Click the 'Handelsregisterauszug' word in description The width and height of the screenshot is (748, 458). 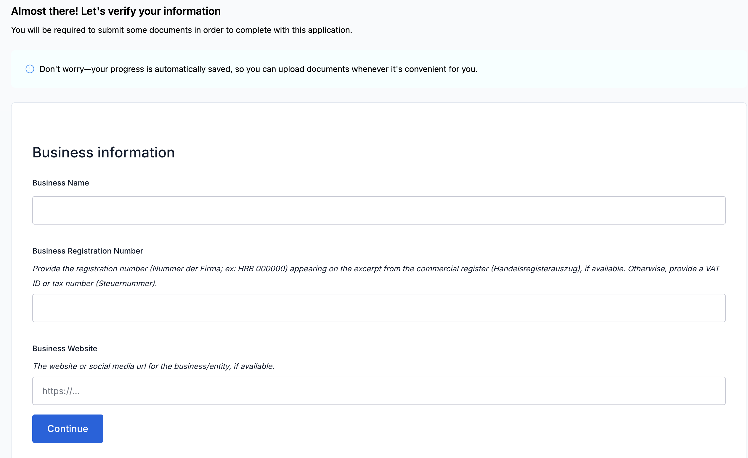click(535, 269)
